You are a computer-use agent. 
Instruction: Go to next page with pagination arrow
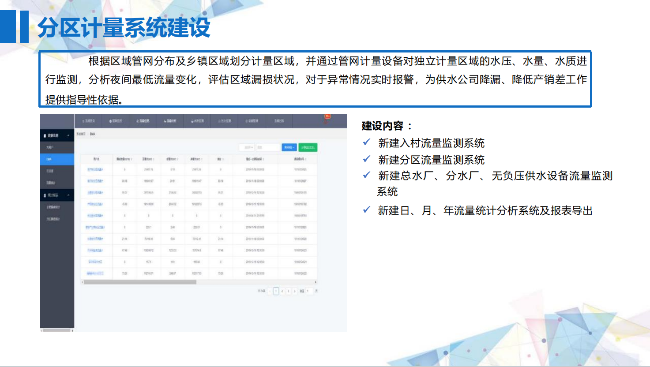coord(295,291)
